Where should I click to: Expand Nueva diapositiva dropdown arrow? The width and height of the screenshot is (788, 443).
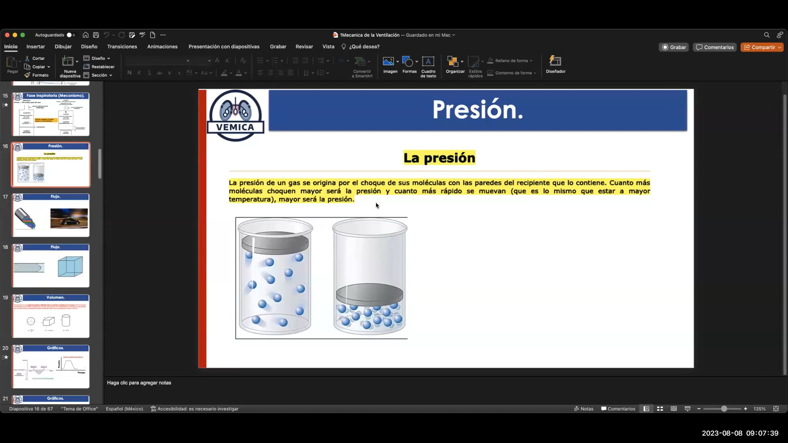click(77, 62)
